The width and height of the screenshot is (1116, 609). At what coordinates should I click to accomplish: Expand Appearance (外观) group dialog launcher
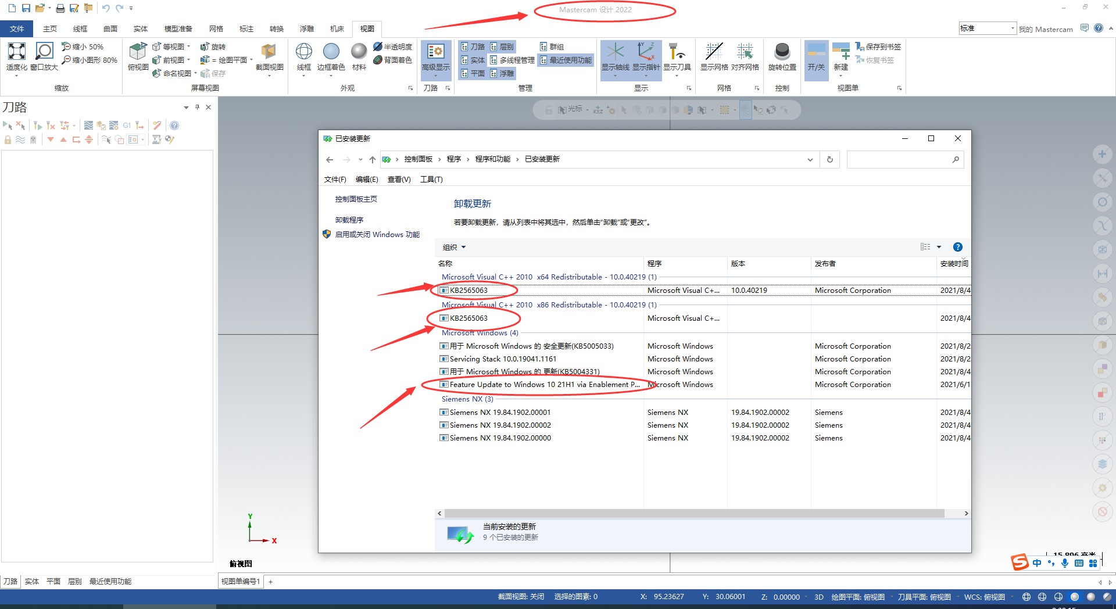(x=410, y=88)
